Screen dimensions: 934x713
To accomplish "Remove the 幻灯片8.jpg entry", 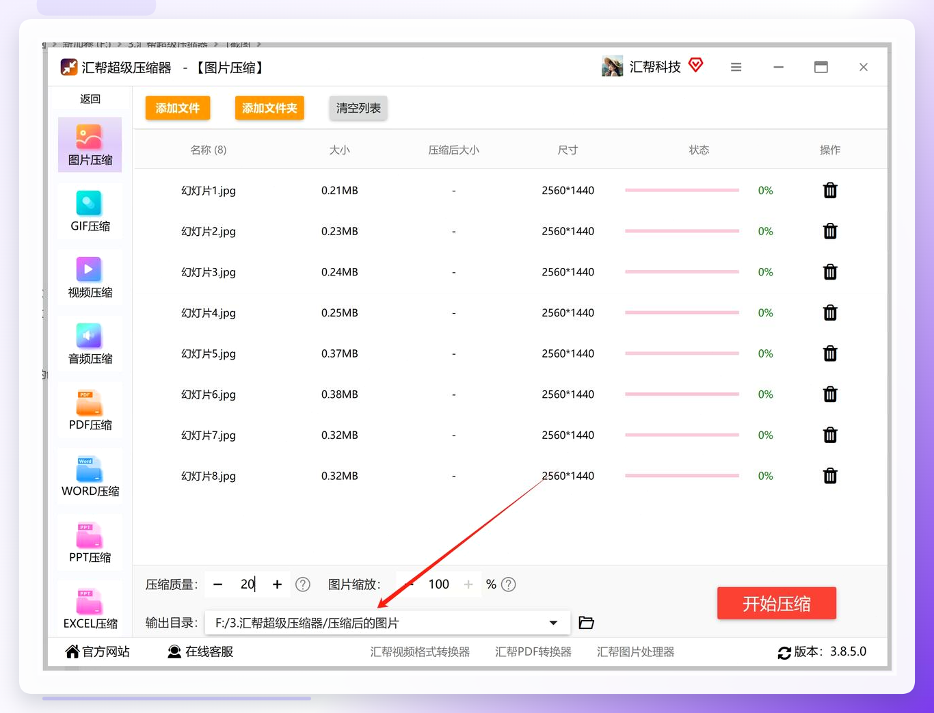I will 830,476.
